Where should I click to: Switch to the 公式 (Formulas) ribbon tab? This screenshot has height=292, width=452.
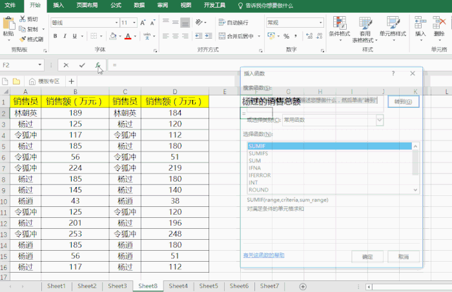[116, 5]
